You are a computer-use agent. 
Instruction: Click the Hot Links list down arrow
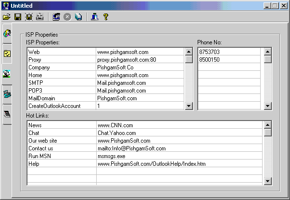[x=267, y=181]
